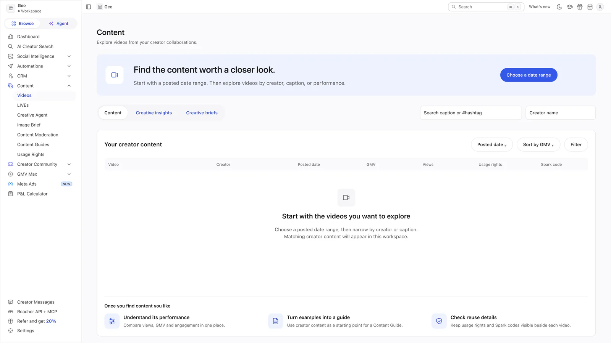Image resolution: width=611 pixels, height=343 pixels.
Task: Click the Dashboard chart icon
Action: (x=11, y=37)
